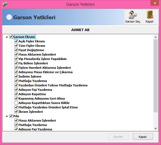Viewport: 161px width, 145px height.
Task: Click the scrollbar up arrow
Action: pyautogui.click(x=155, y=37)
